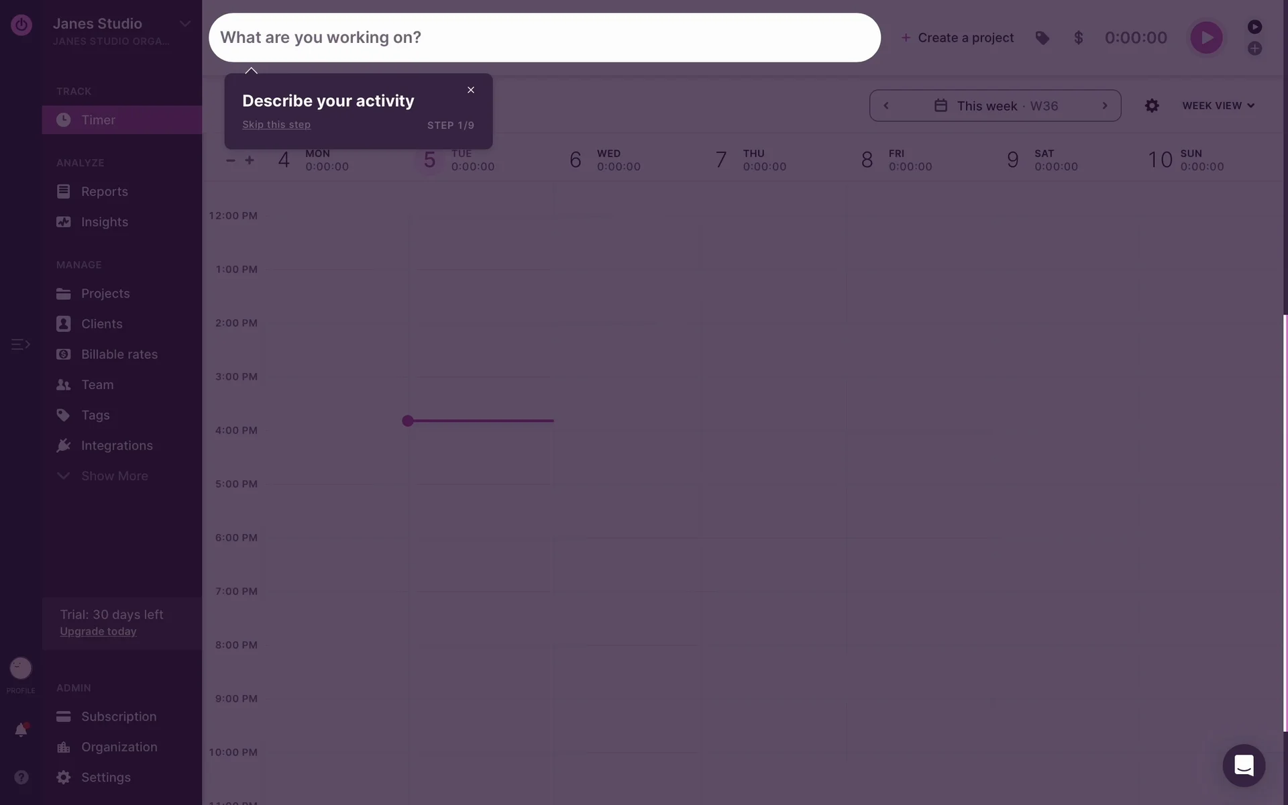Screen dimensions: 1288x805
Task: Switch to timer mode icon
Action: tap(1254, 27)
